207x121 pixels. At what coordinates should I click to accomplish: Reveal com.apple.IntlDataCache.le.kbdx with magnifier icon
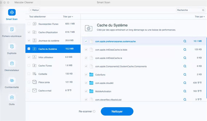click(x=185, y=49)
